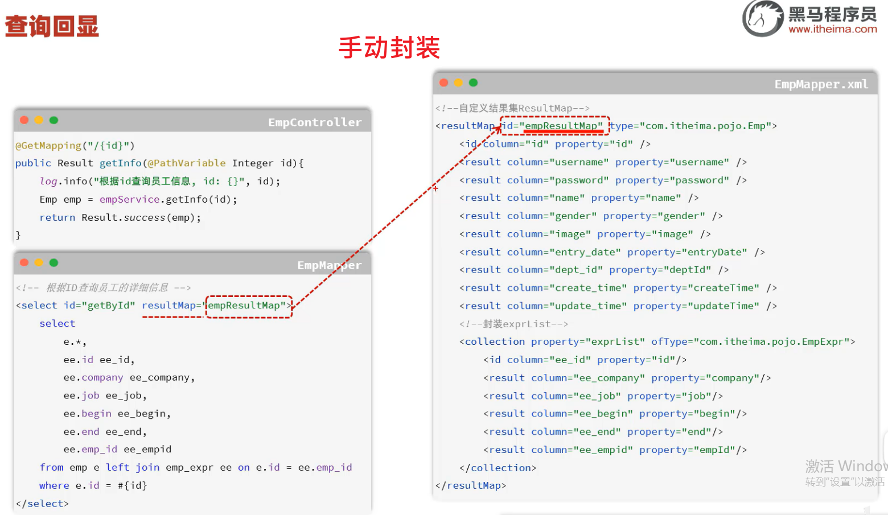The width and height of the screenshot is (888, 515).
Task: Click the result column="ee_empid" line
Action: click(615, 450)
